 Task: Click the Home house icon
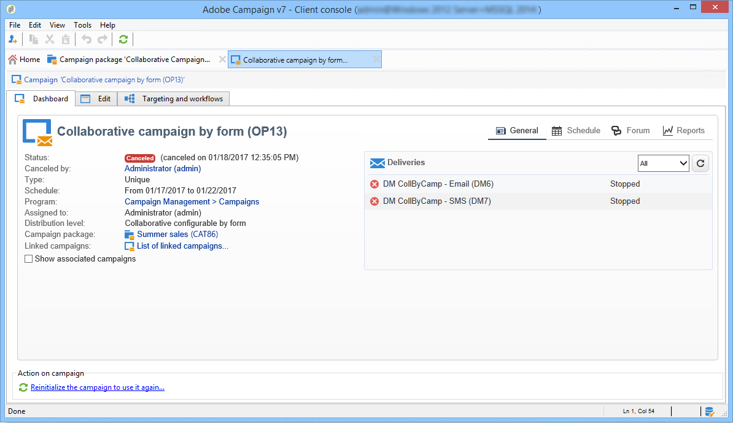[13, 60]
